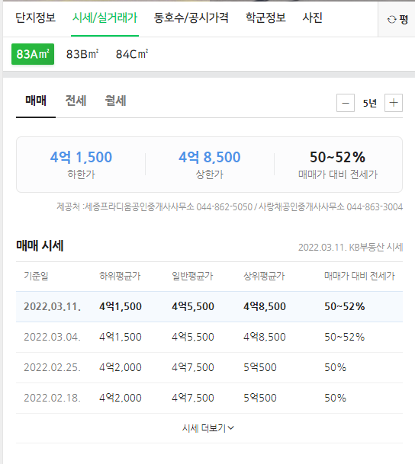Click the 하위평균가 column header
Image resolution: width=415 pixels, height=464 pixels.
[x=120, y=276]
